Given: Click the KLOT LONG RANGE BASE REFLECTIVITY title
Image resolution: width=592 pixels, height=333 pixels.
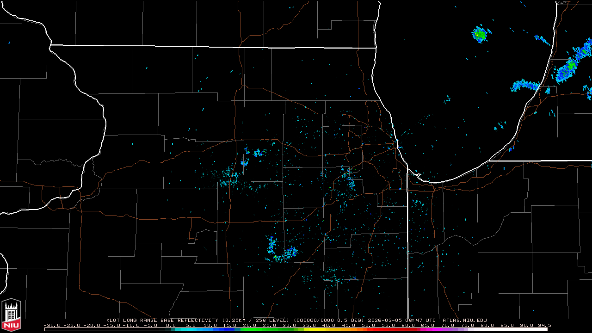Looking at the screenshot, I should click(x=162, y=320).
